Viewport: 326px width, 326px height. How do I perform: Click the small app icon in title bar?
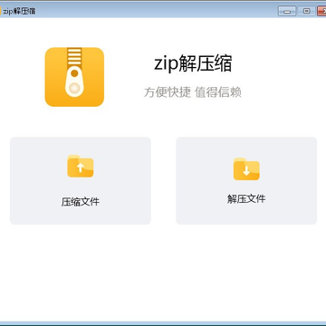(1, 11)
